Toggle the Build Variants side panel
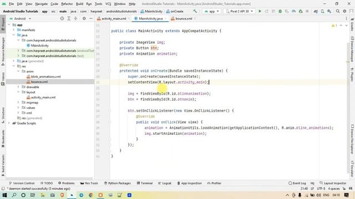The width and height of the screenshot is (355, 199). tap(3, 165)
